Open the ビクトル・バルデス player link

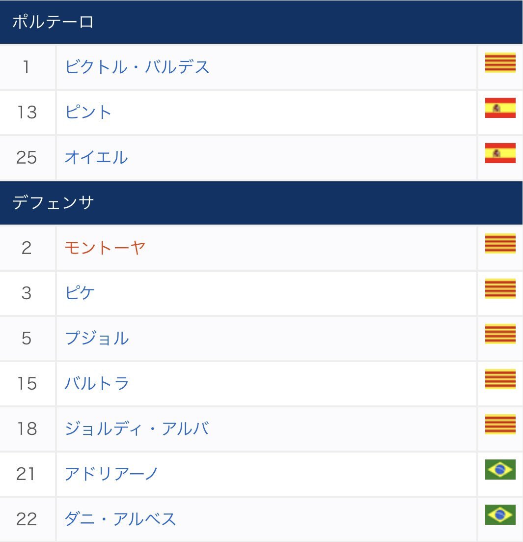pyautogui.click(x=137, y=67)
